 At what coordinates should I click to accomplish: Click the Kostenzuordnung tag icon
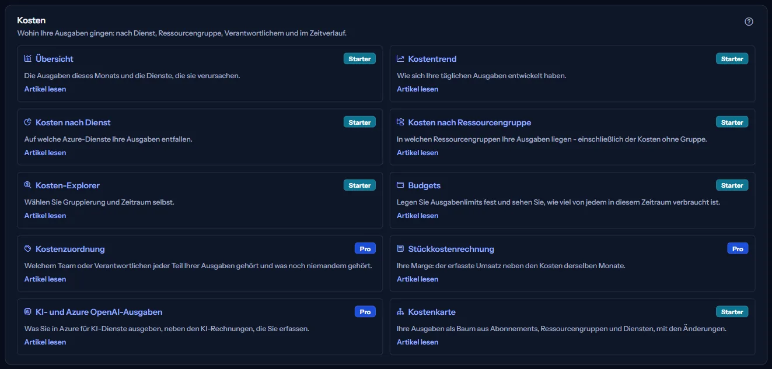click(27, 248)
